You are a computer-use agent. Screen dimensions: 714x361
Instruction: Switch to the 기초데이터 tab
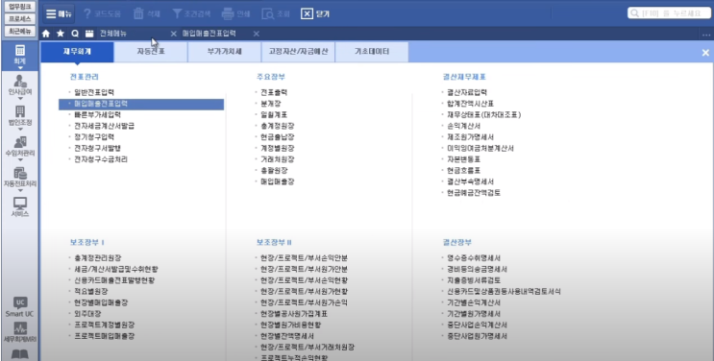(x=372, y=52)
